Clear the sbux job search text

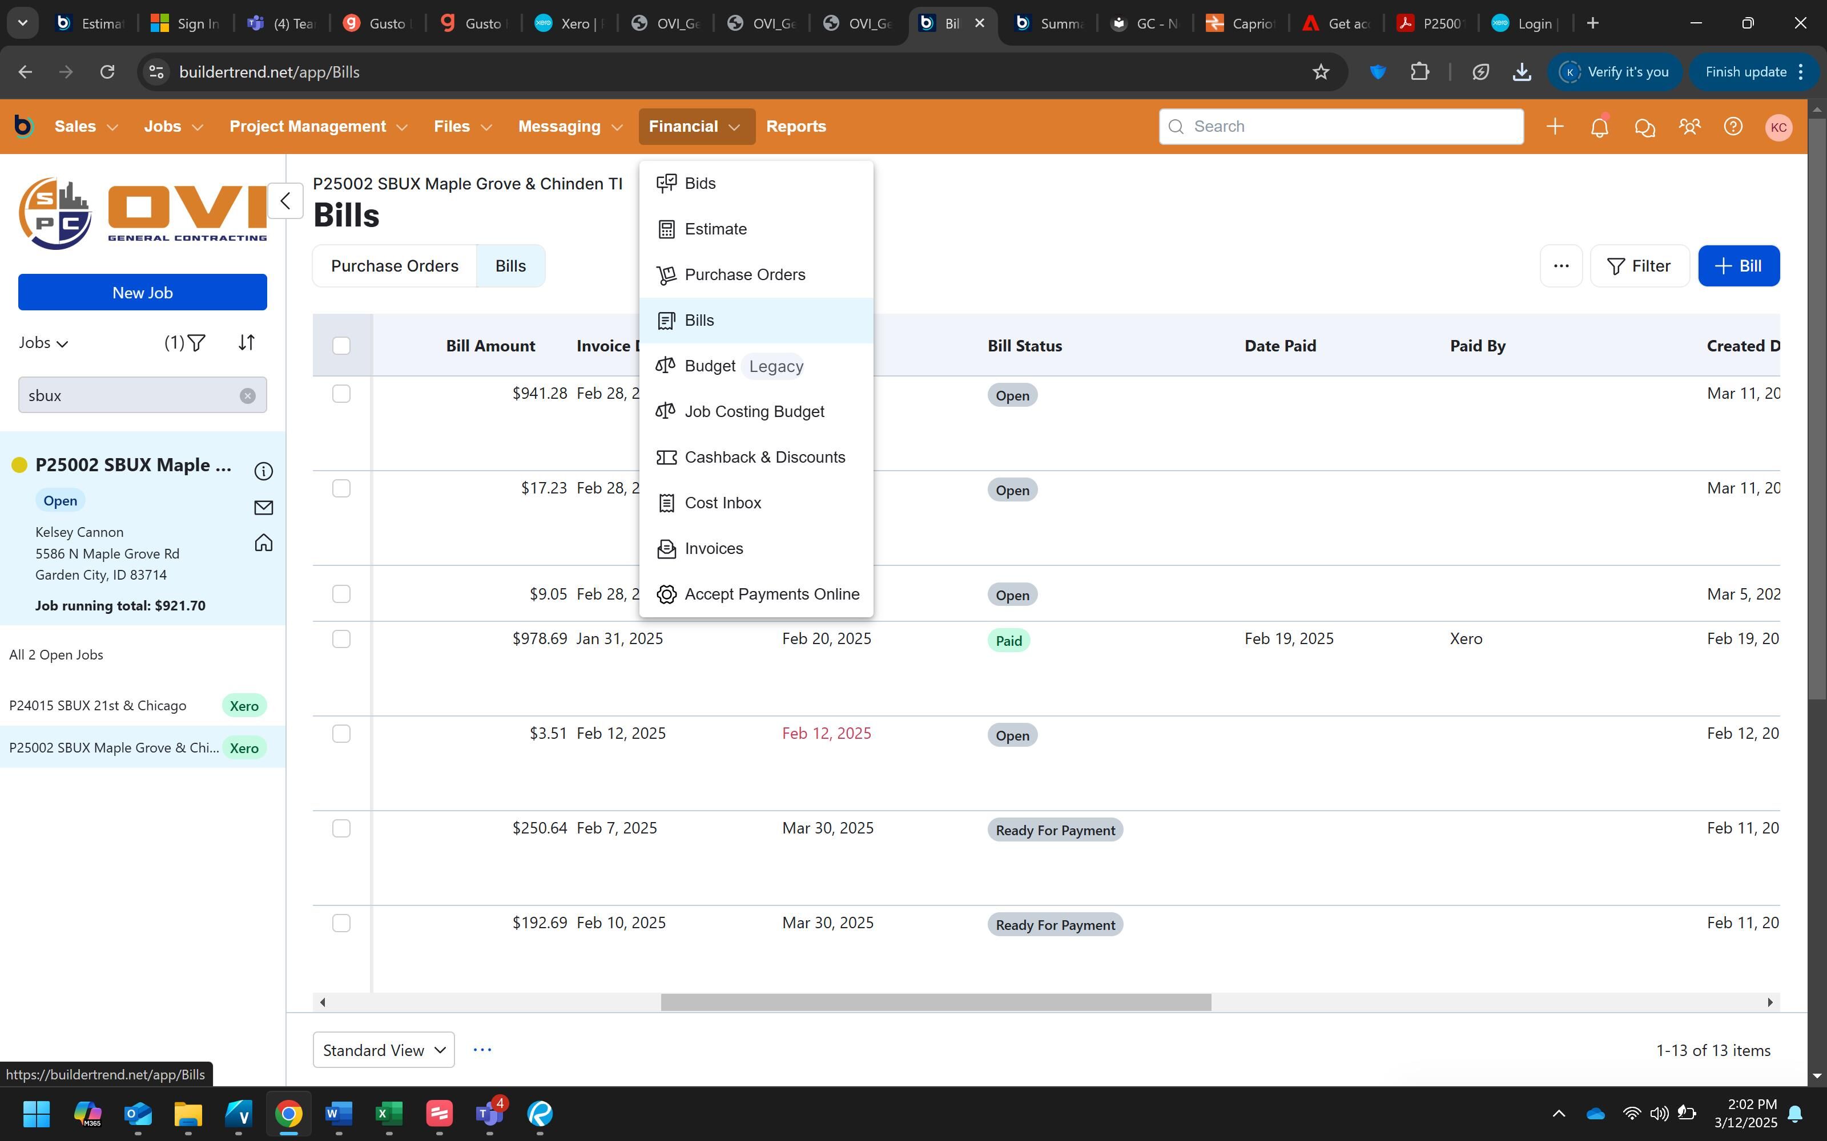(248, 395)
